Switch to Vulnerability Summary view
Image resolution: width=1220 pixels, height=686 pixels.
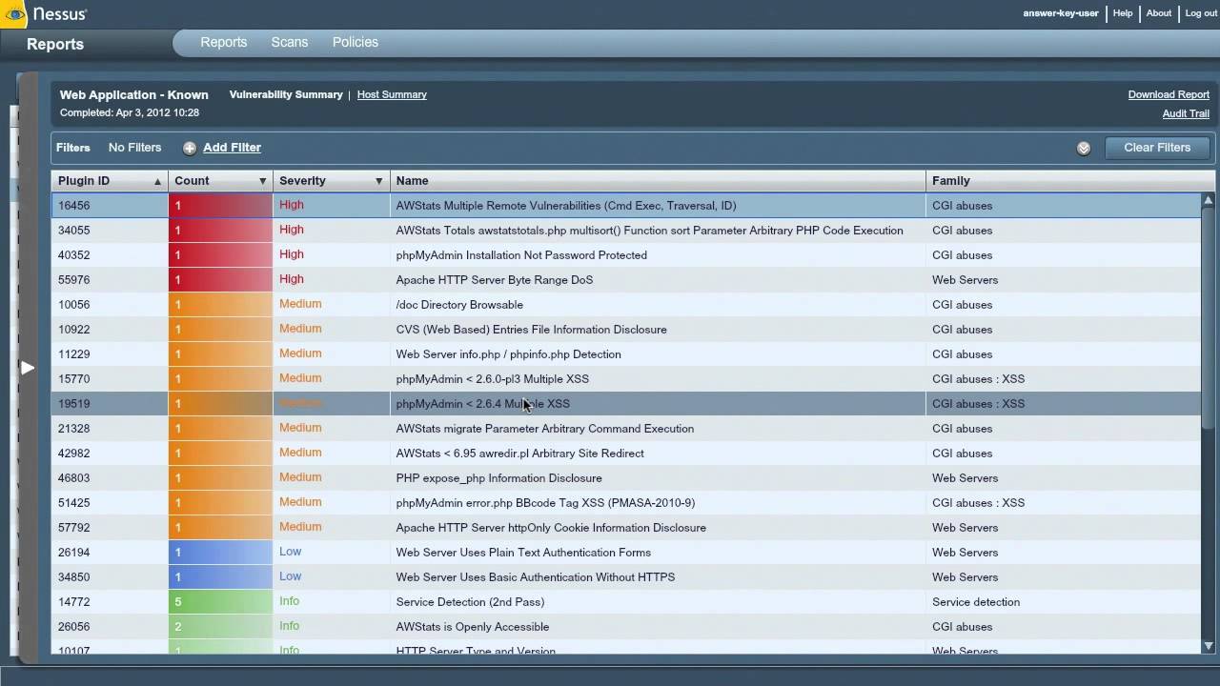[x=286, y=94]
